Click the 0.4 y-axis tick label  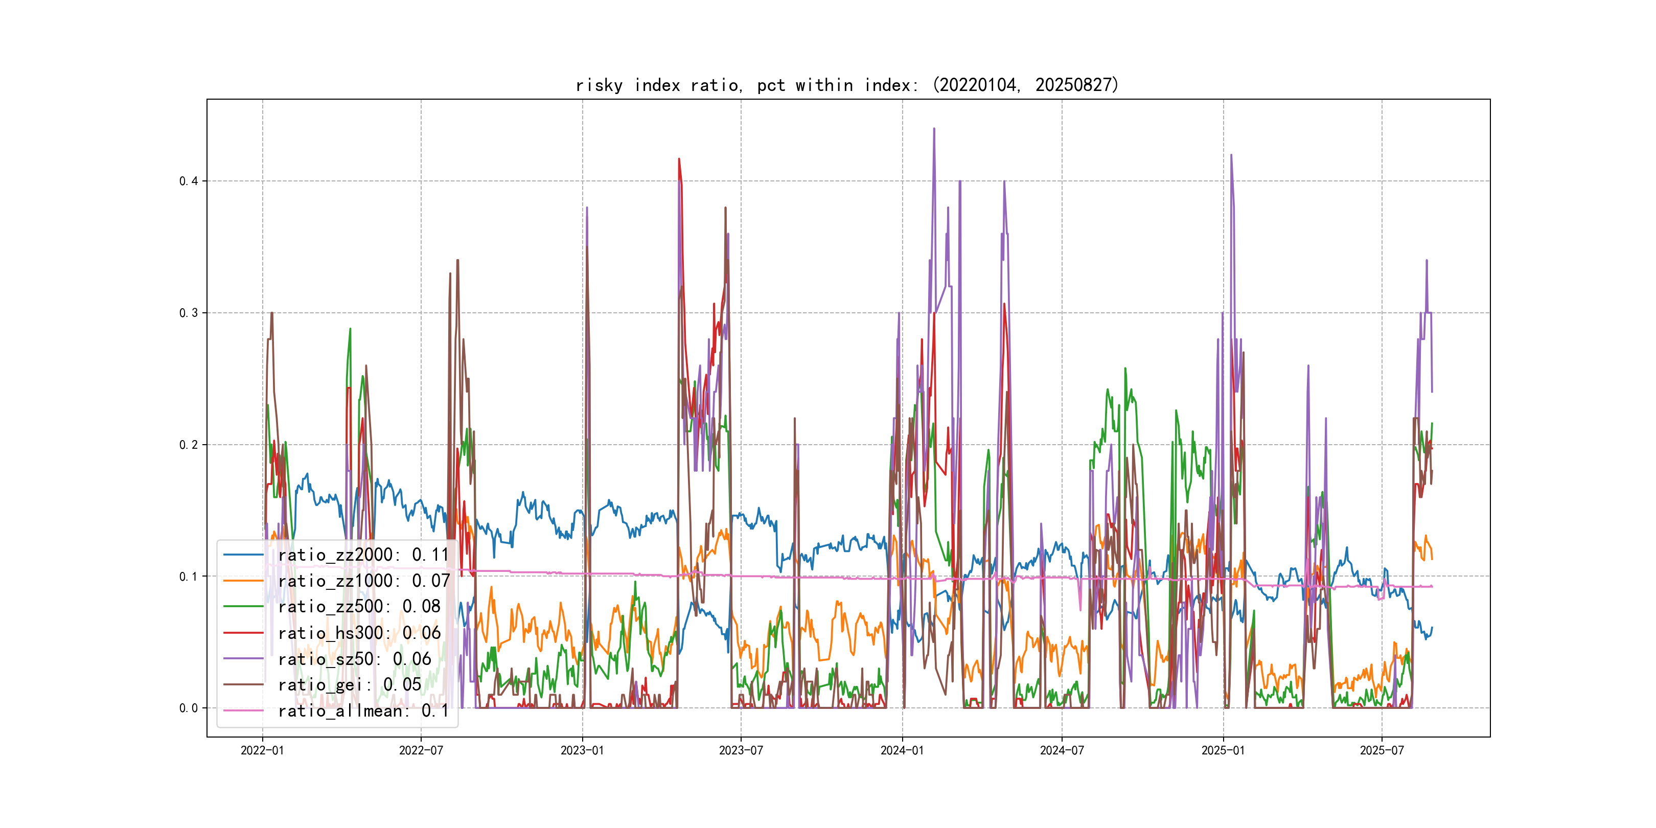point(189,180)
